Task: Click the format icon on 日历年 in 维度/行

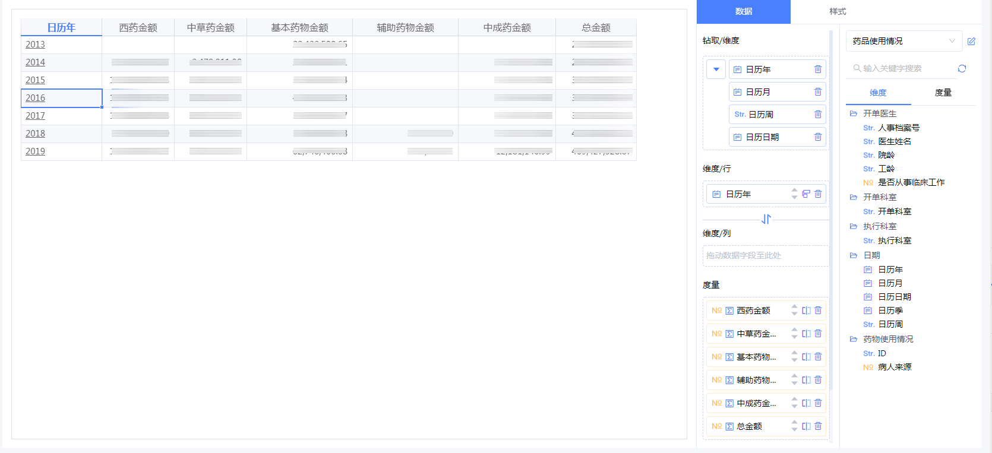Action: (806, 194)
